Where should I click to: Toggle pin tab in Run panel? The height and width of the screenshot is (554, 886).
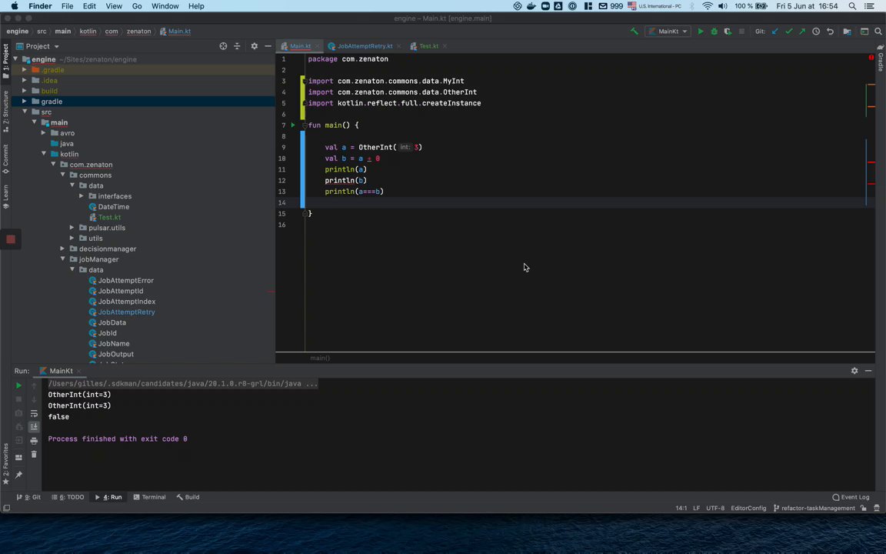[18, 475]
